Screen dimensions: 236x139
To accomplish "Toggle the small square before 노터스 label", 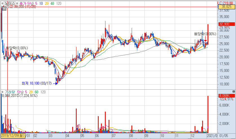I will point(2,3).
